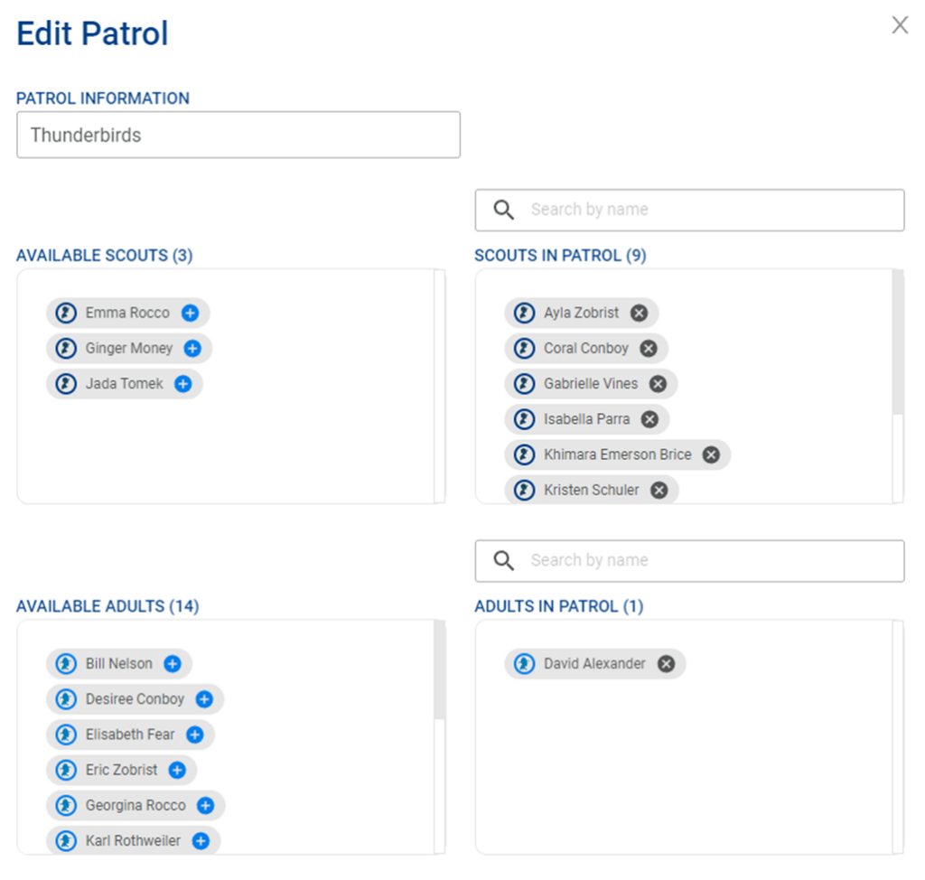Click the patrol name field containing Thunderbirds

238,136
